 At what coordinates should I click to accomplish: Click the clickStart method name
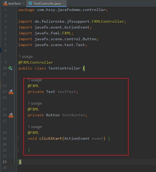tap(51, 138)
